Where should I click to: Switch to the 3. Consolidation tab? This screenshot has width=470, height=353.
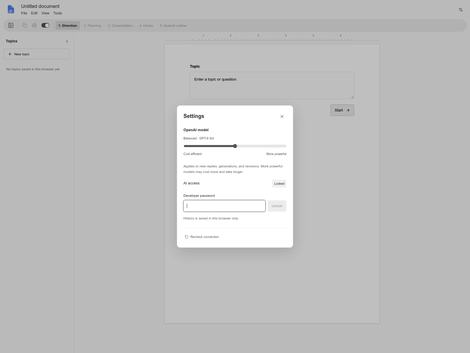coord(120,26)
